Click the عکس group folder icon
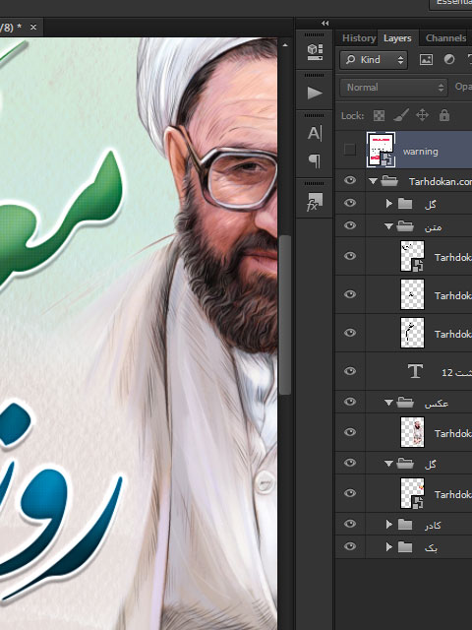472x630 pixels. pos(405,402)
